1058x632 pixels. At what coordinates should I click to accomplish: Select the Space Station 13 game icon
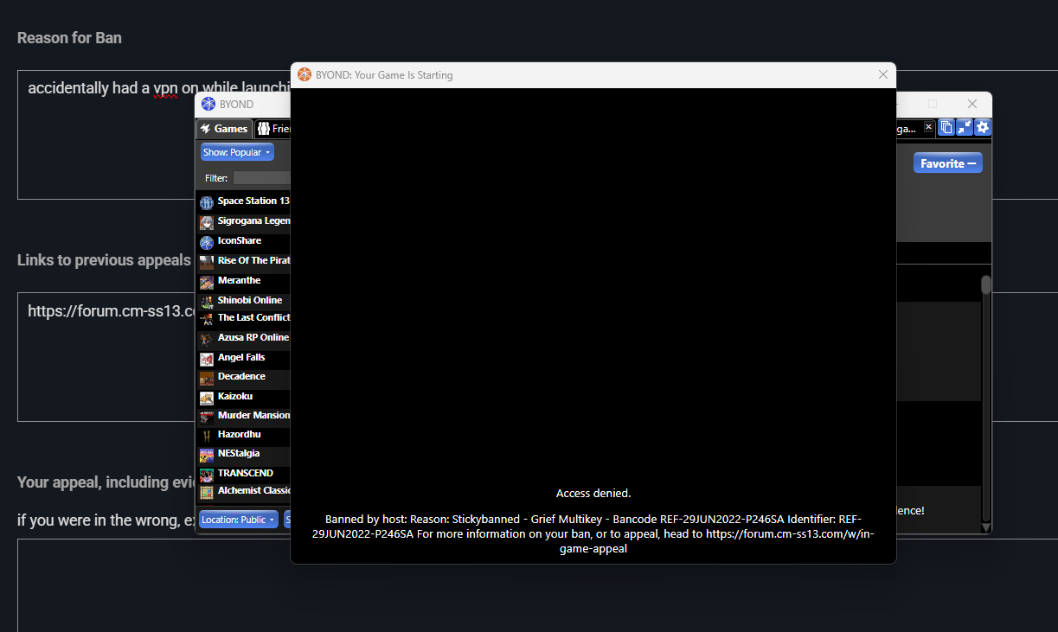[207, 202]
